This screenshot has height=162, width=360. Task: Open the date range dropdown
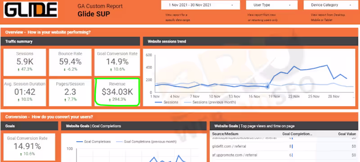coord(200,5)
